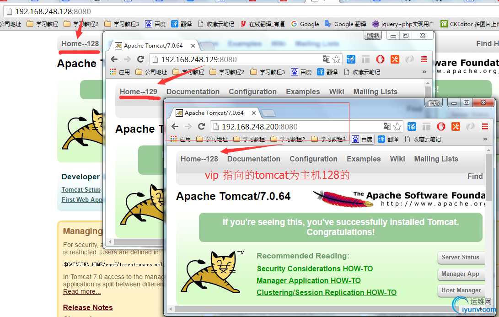Click the back arrow in the 192.168.248.200 window
This screenshot has width=499, height=317.
pos(175,126)
